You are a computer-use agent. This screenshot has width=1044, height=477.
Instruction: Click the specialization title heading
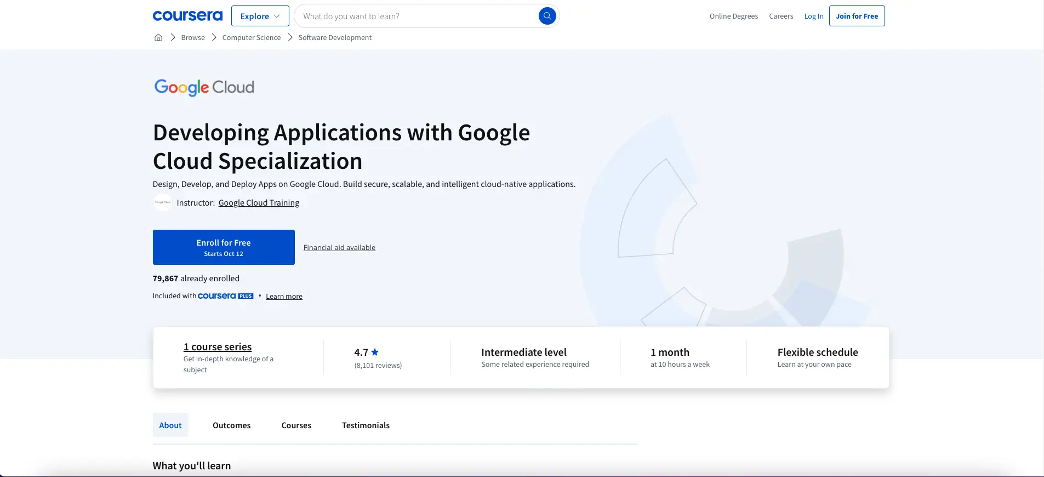[x=341, y=146]
